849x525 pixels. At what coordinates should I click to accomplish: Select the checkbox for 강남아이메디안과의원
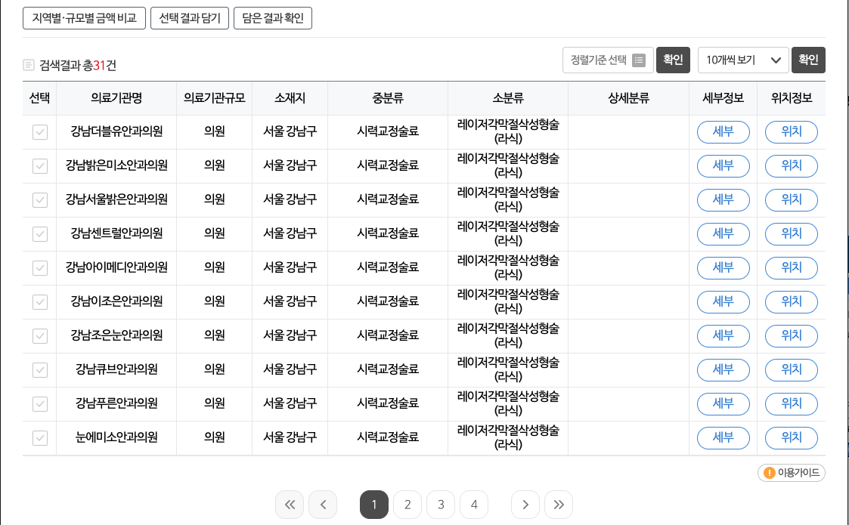(x=39, y=267)
